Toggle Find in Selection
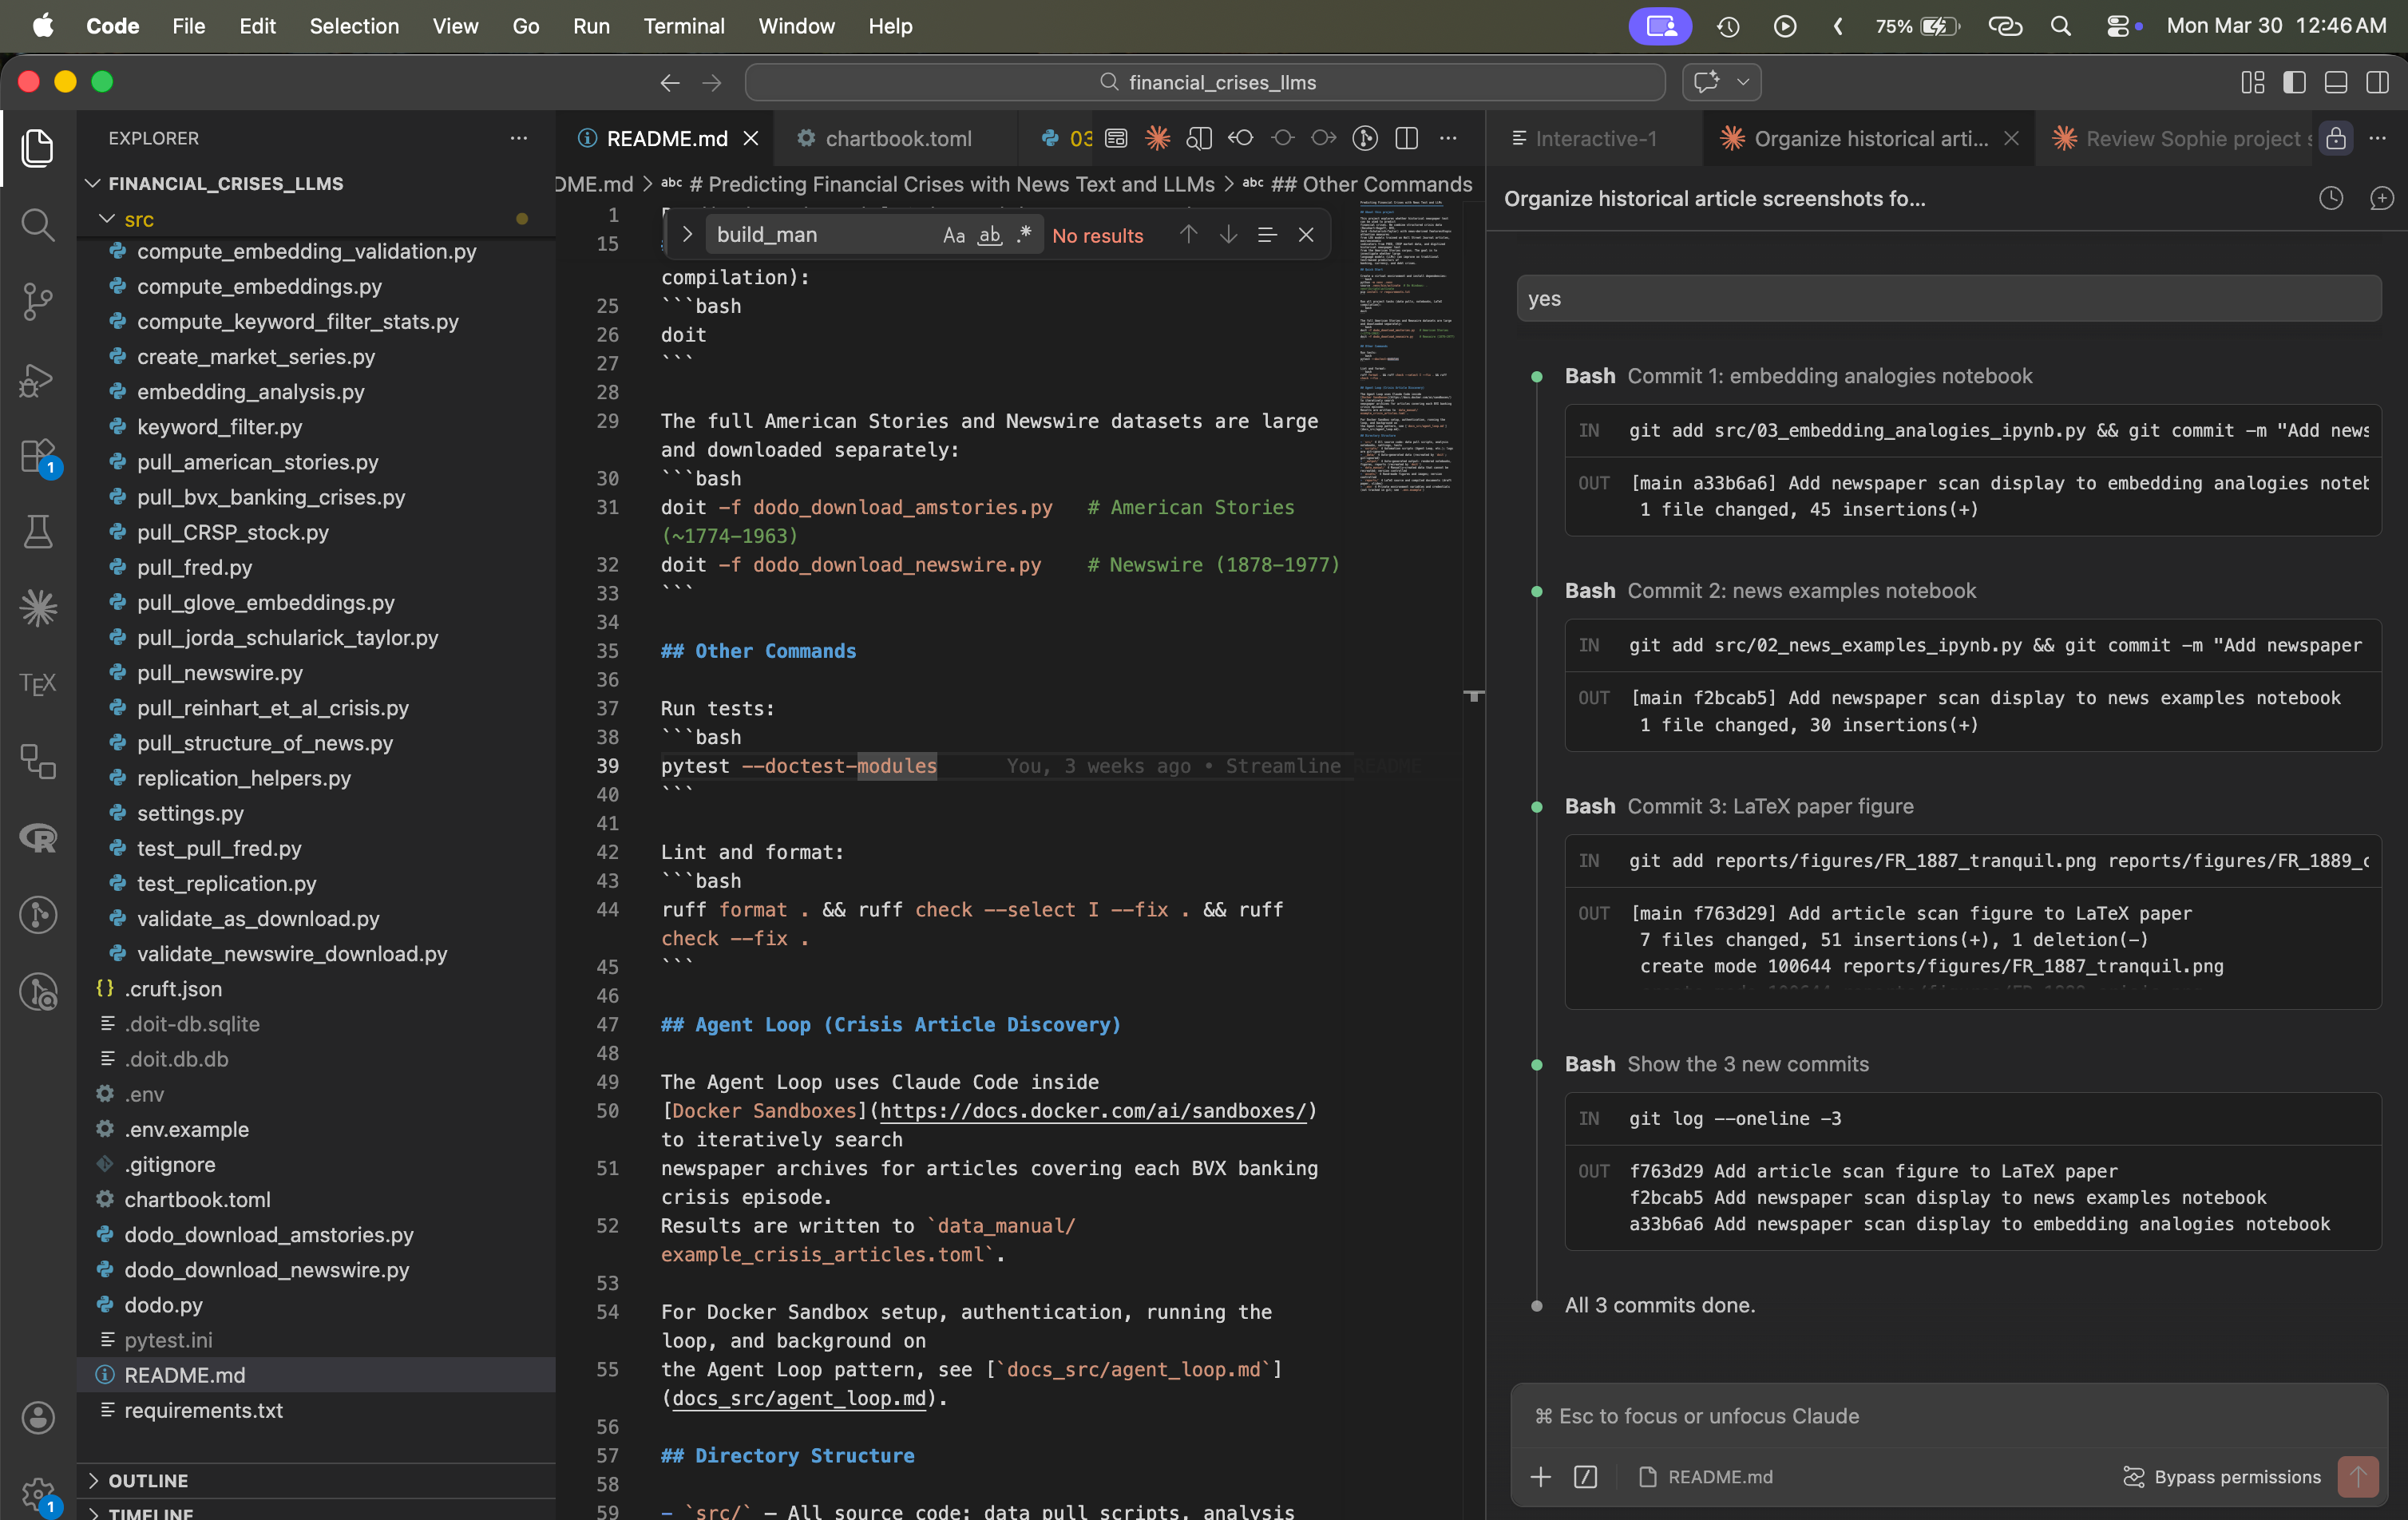 (1267, 234)
